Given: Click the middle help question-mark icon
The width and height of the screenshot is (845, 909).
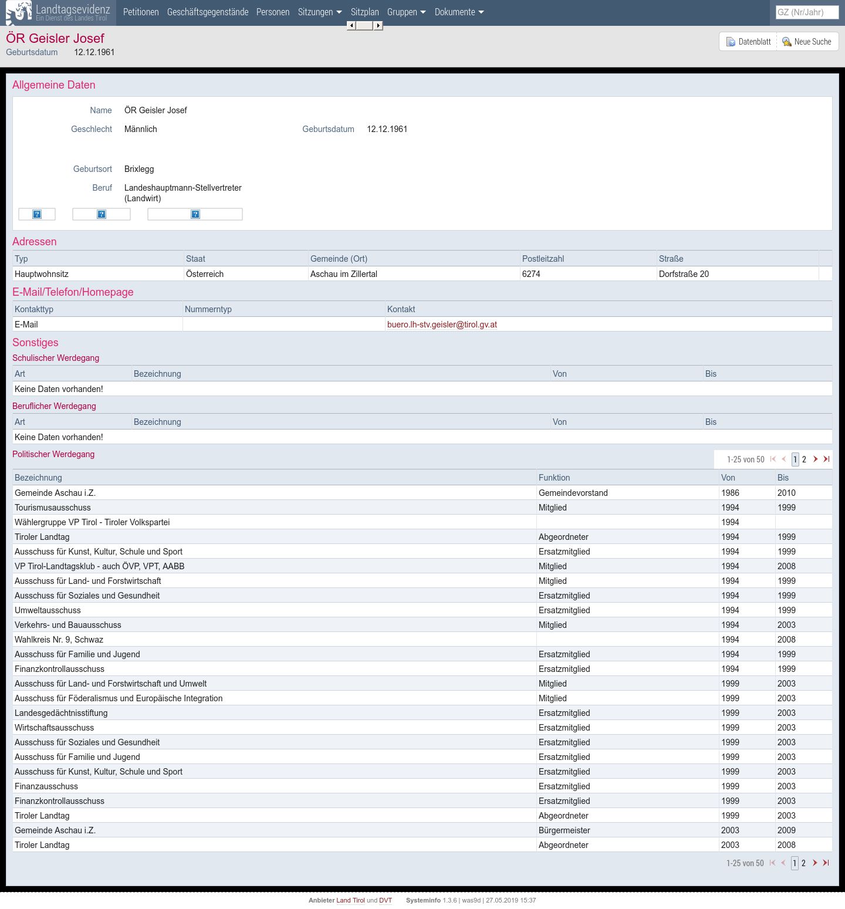Looking at the screenshot, I should [102, 214].
